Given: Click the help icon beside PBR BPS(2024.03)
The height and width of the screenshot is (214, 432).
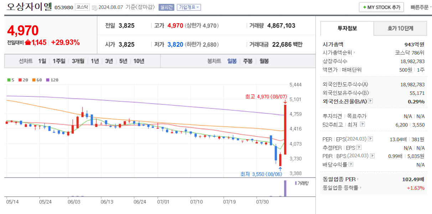Looking at the screenshot, I should 372,156.
